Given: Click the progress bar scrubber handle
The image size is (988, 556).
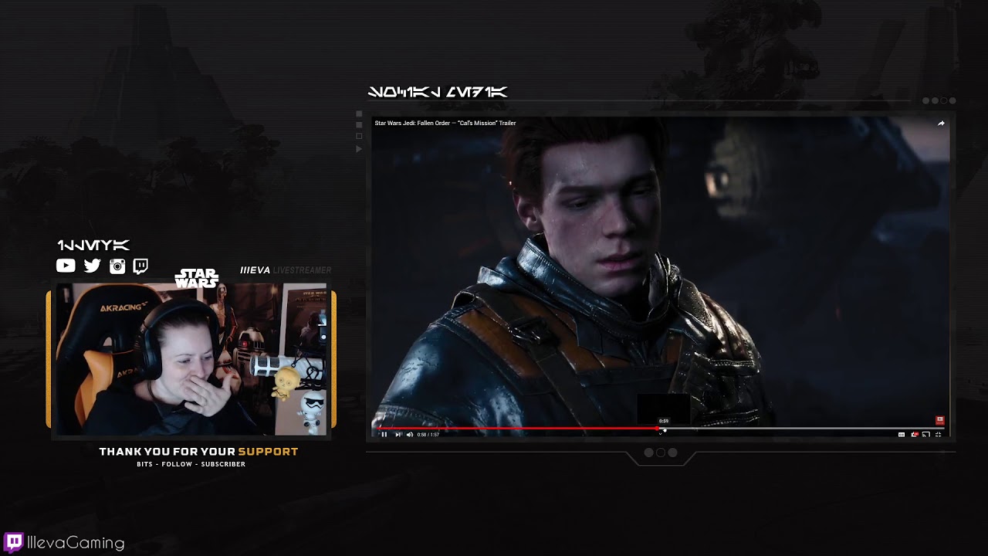Looking at the screenshot, I should tap(657, 428).
